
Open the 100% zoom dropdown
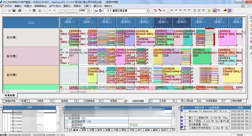pyautogui.click(x=88, y=11)
